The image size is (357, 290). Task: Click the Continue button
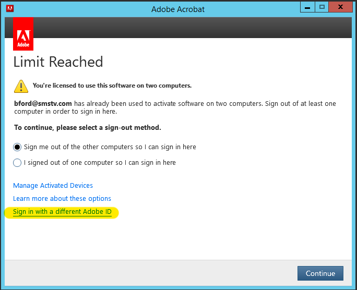[x=320, y=273]
